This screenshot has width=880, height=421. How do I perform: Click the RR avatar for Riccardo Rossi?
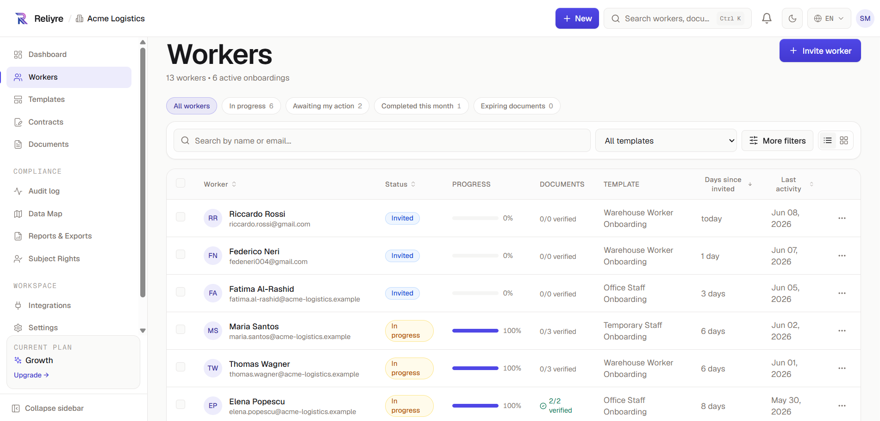pos(213,218)
